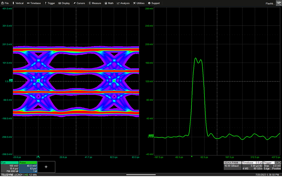Select the Eye trace descriptor box
The height and width of the screenshot is (188, 282).
click(x=10, y=167)
